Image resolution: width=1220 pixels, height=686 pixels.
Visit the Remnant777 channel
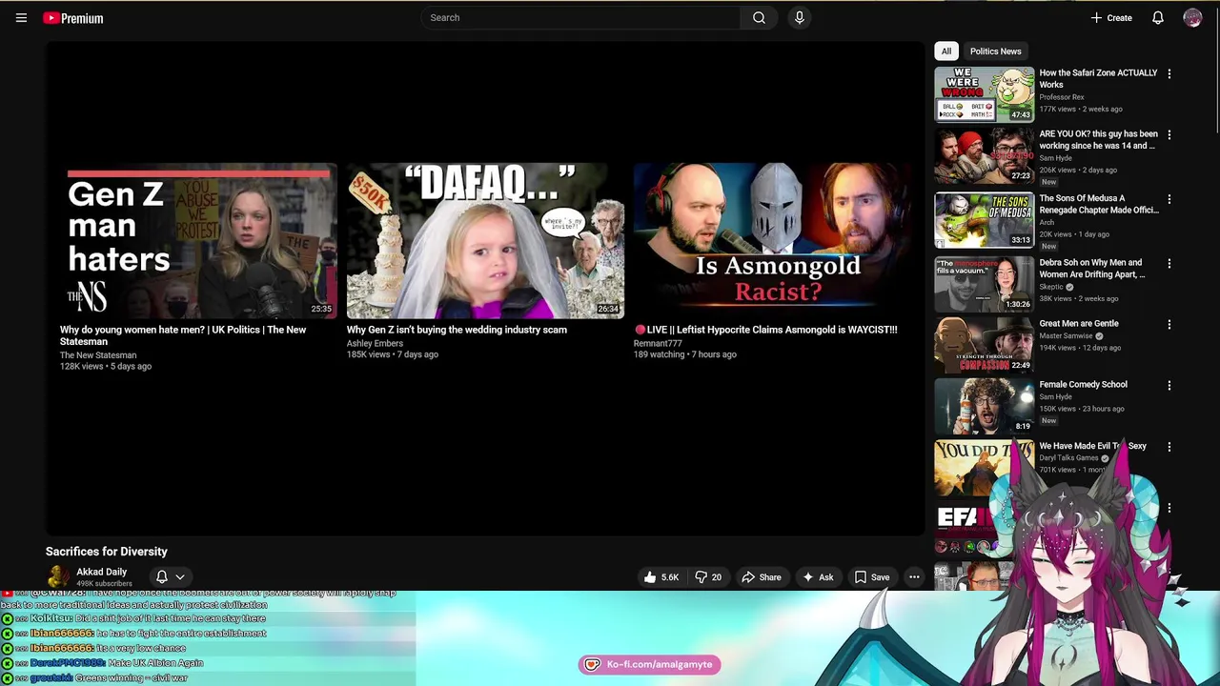658,343
